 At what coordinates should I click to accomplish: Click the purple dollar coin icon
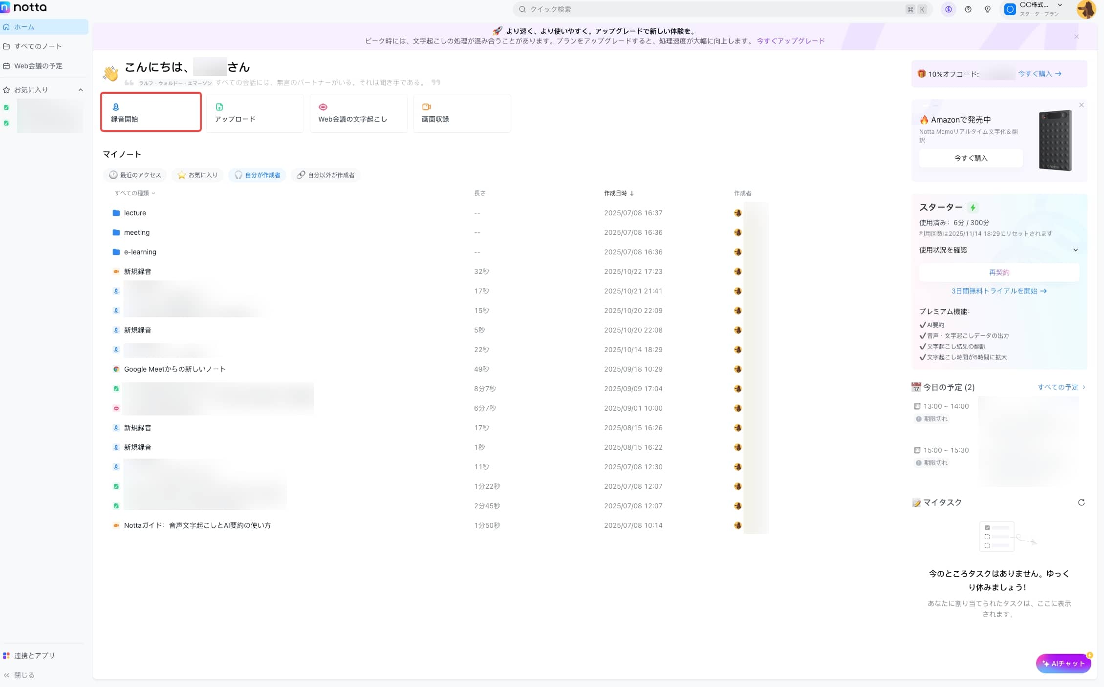pyautogui.click(x=948, y=9)
